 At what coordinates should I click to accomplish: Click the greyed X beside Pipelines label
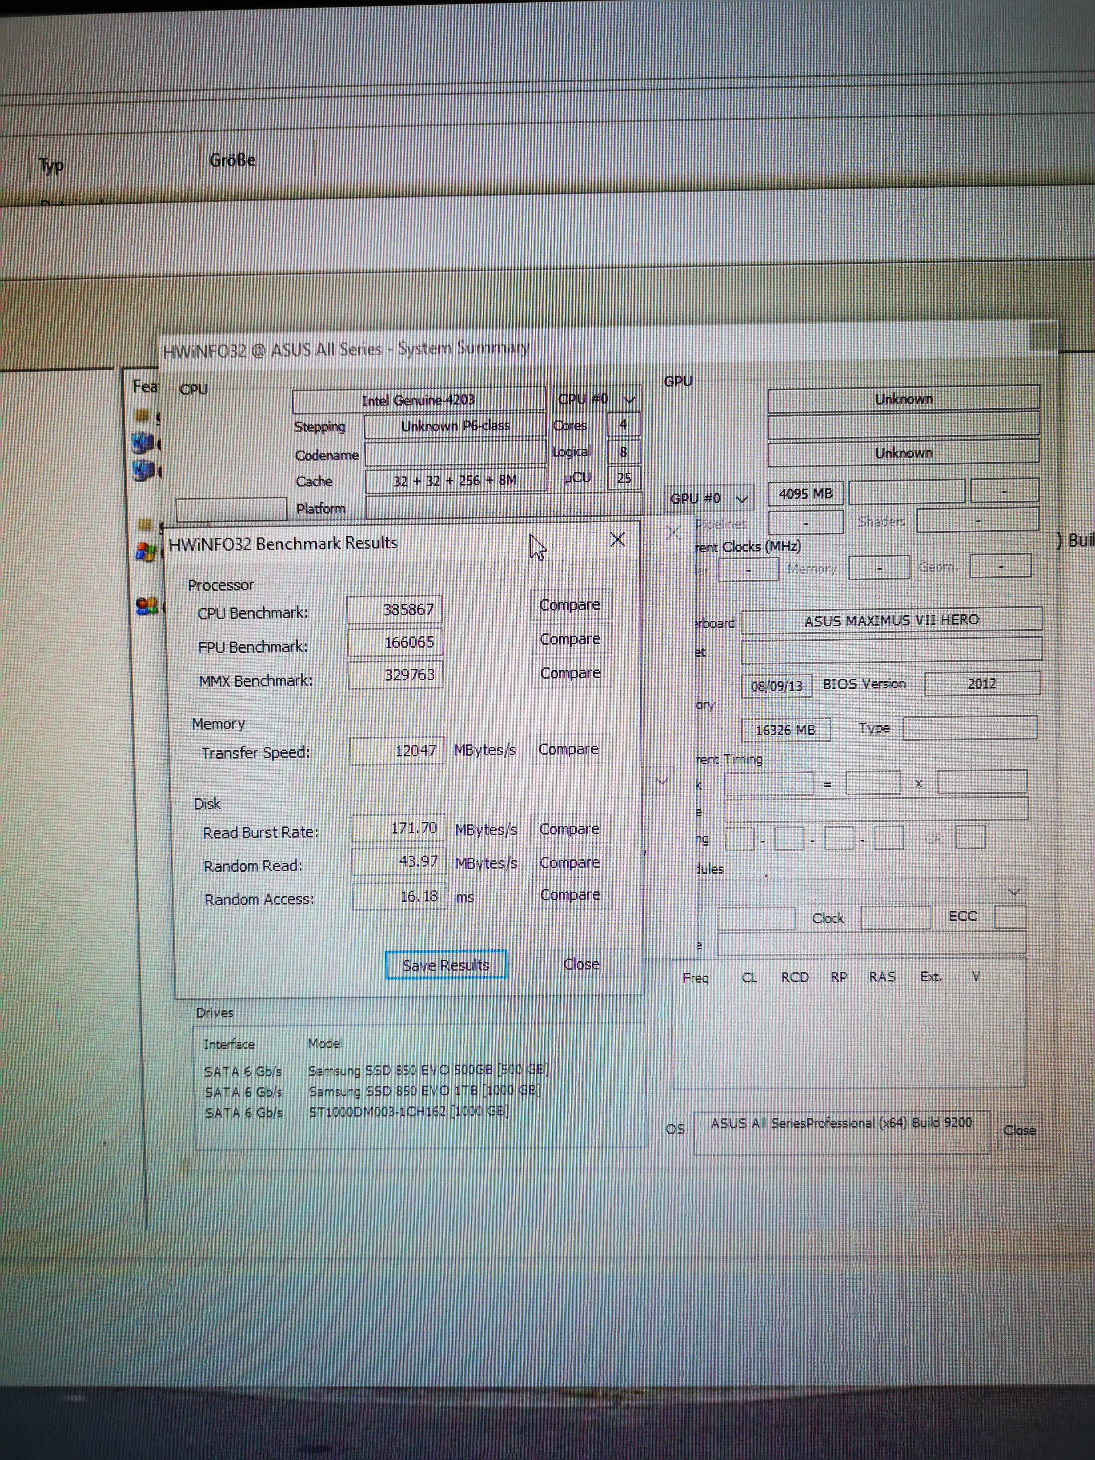(x=673, y=533)
